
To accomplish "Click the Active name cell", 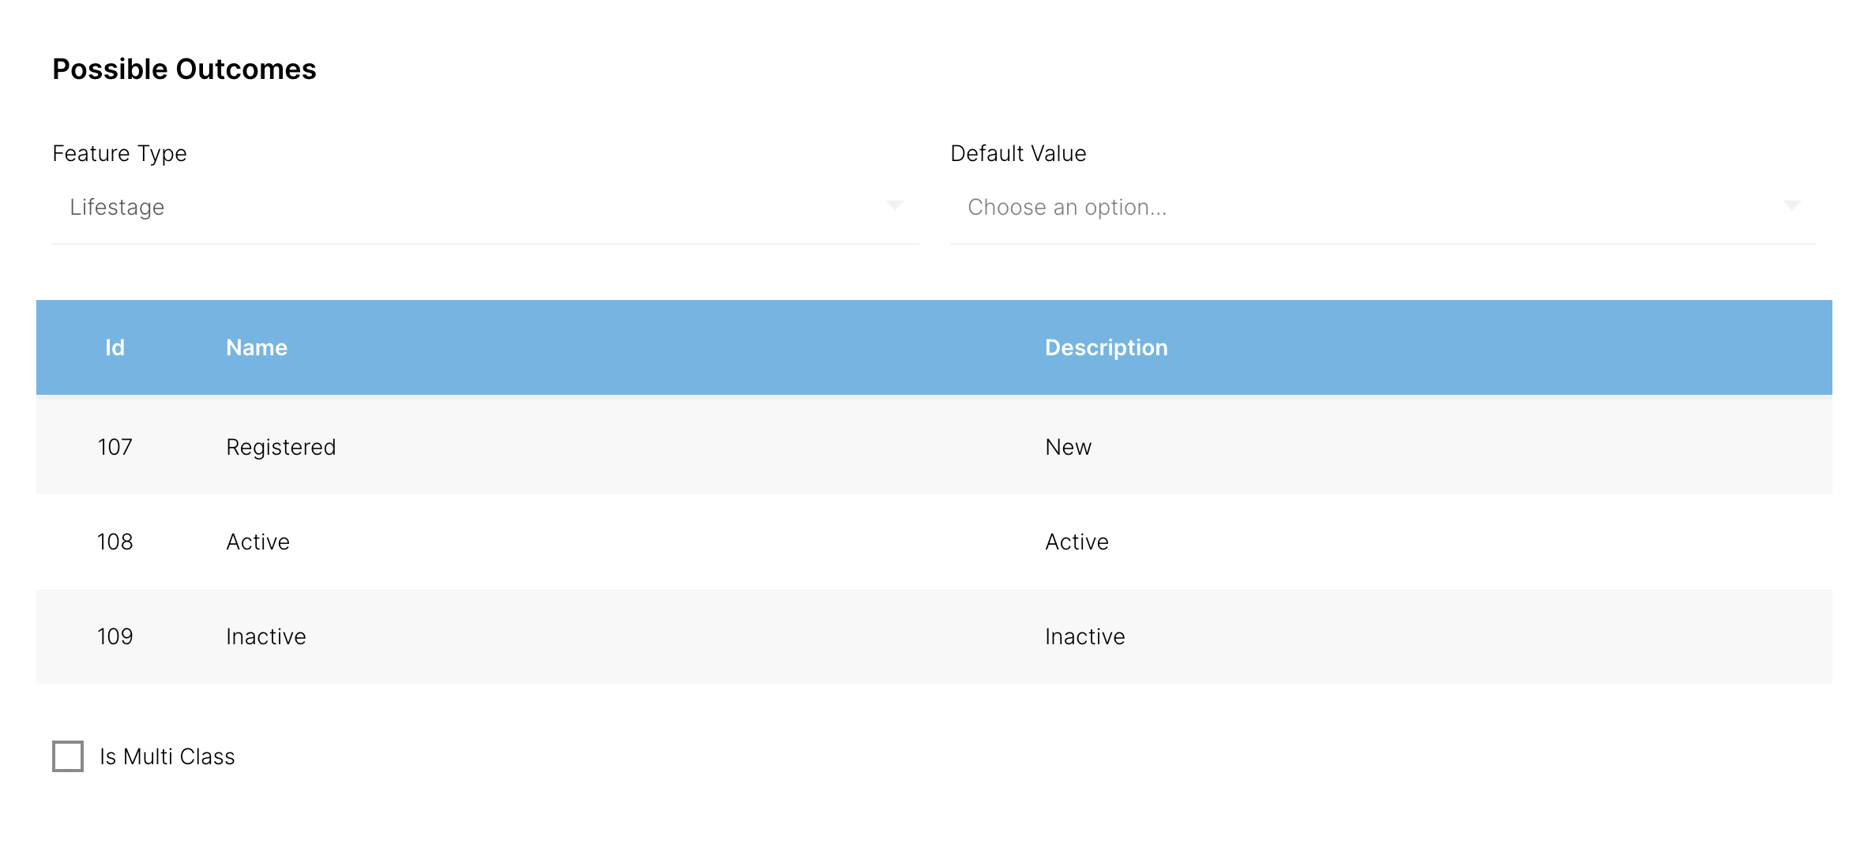I will 258,542.
